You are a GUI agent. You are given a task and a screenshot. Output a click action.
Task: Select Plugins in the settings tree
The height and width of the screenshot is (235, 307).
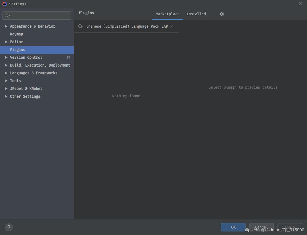click(x=17, y=50)
